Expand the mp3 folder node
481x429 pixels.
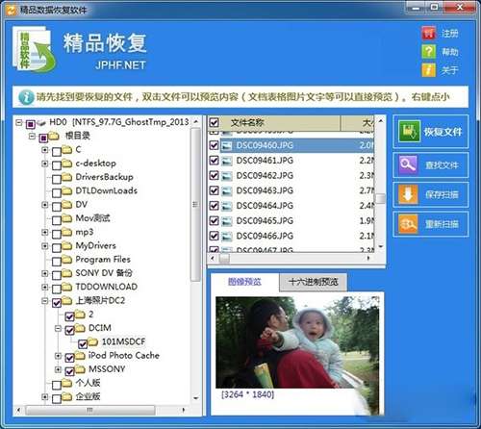point(45,232)
